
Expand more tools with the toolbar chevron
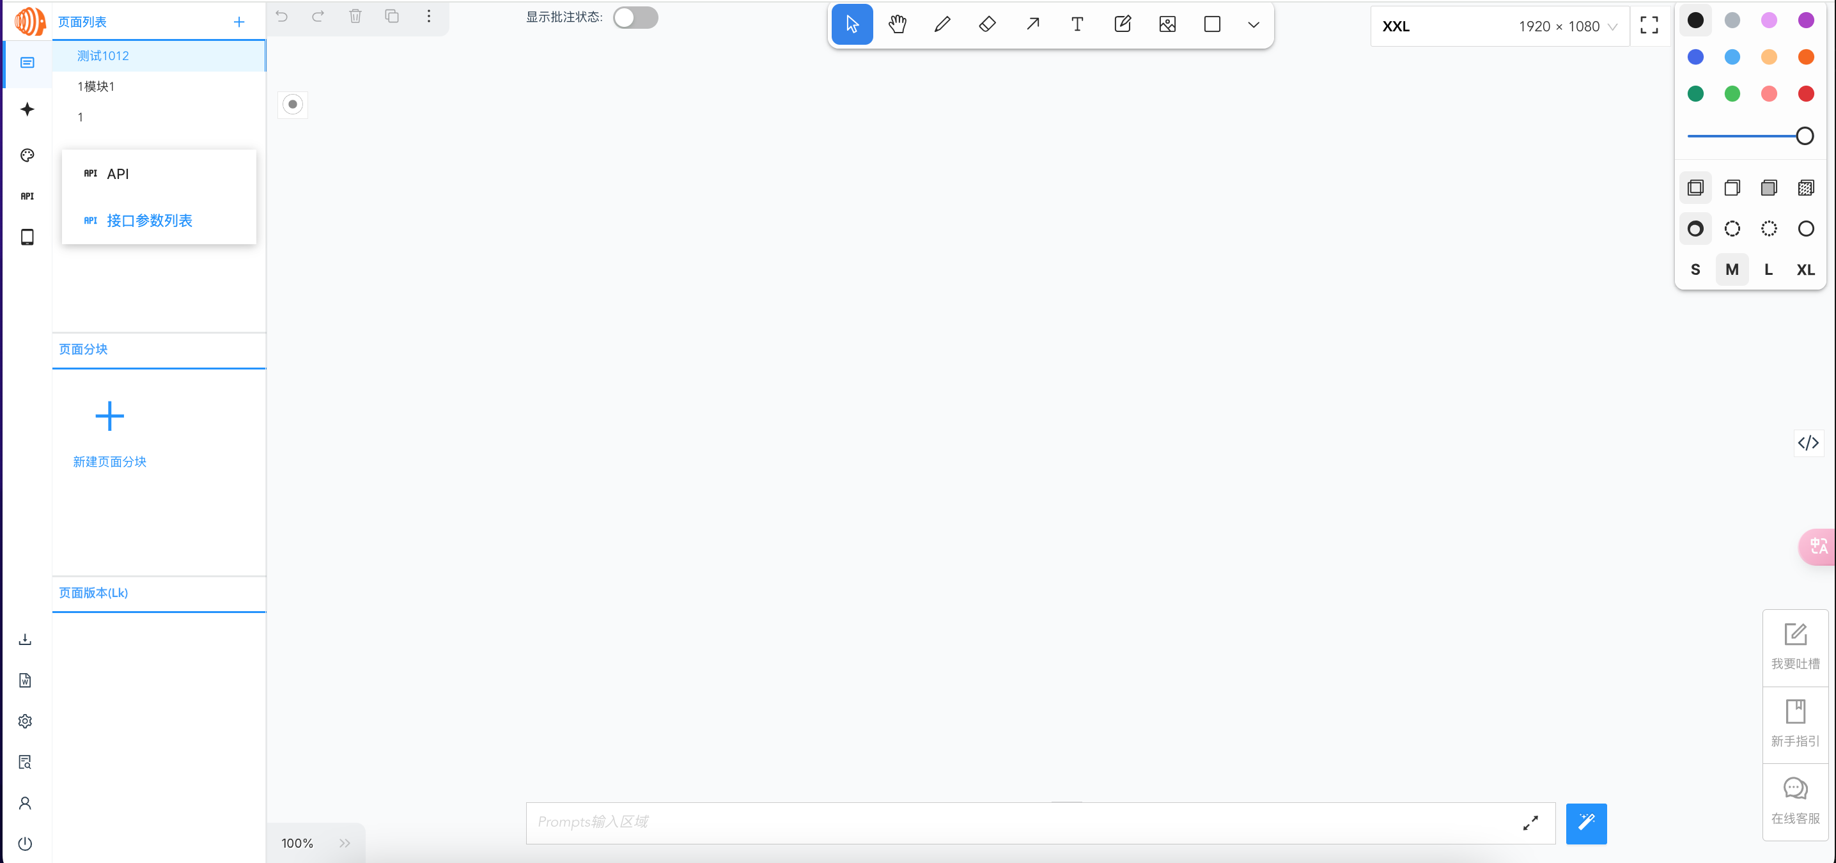click(1253, 24)
